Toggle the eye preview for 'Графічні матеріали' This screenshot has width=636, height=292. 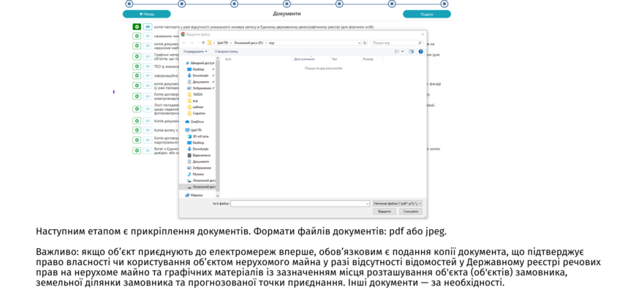click(148, 56)
